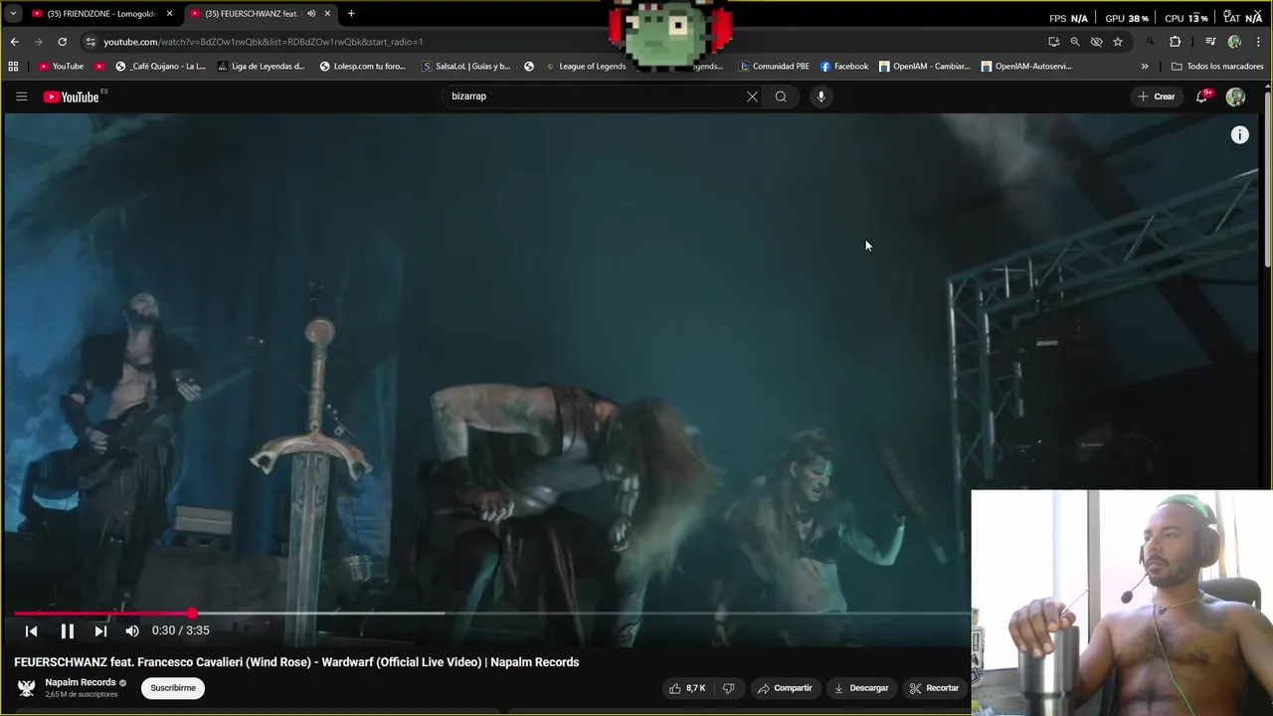Close the FRIENDZONE tab
This screenshot has height=716, width=1273.
coord(169,14)
